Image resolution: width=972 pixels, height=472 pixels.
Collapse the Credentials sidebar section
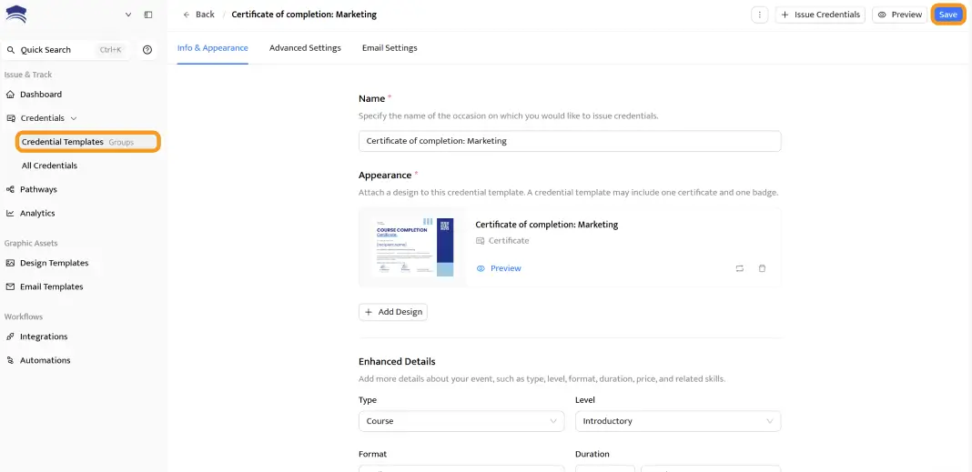pyautogui.click(x=74, y=118)
